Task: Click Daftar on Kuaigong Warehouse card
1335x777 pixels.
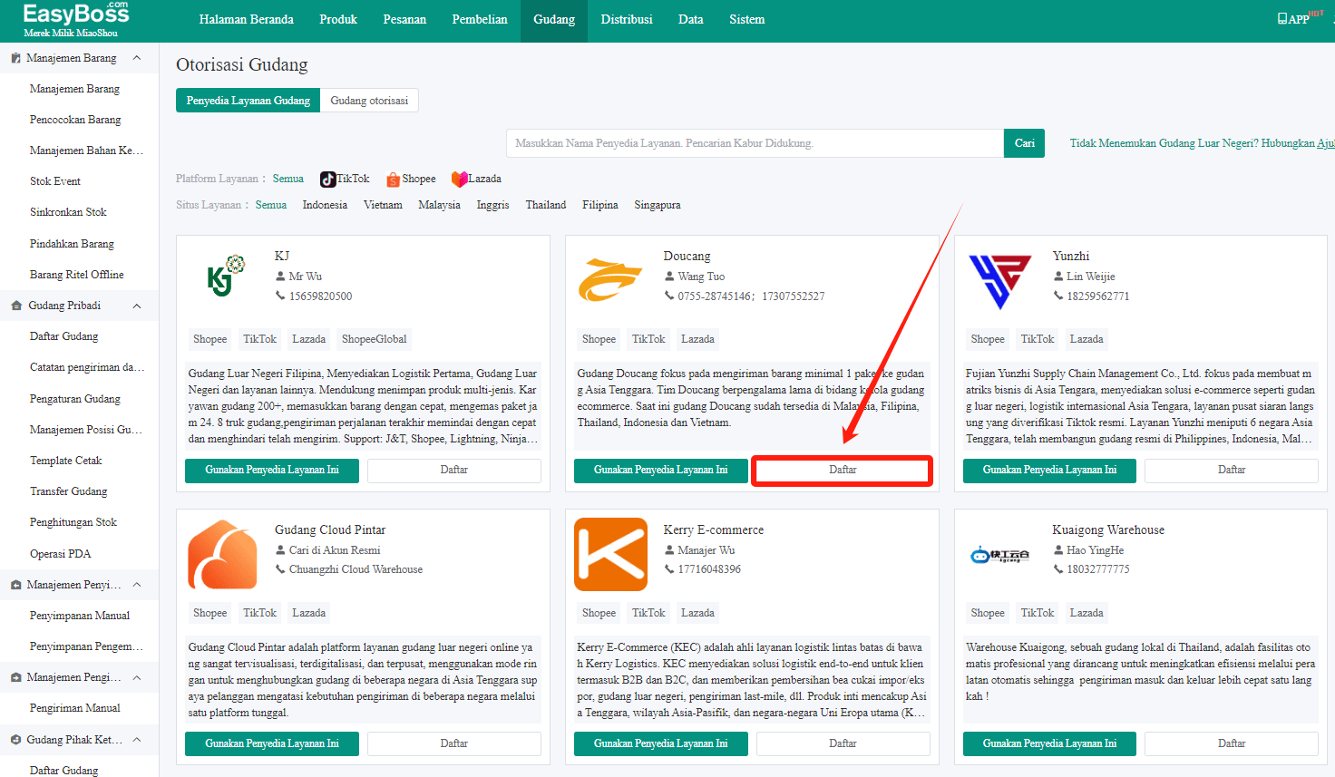Action: tap(1232, 743)
